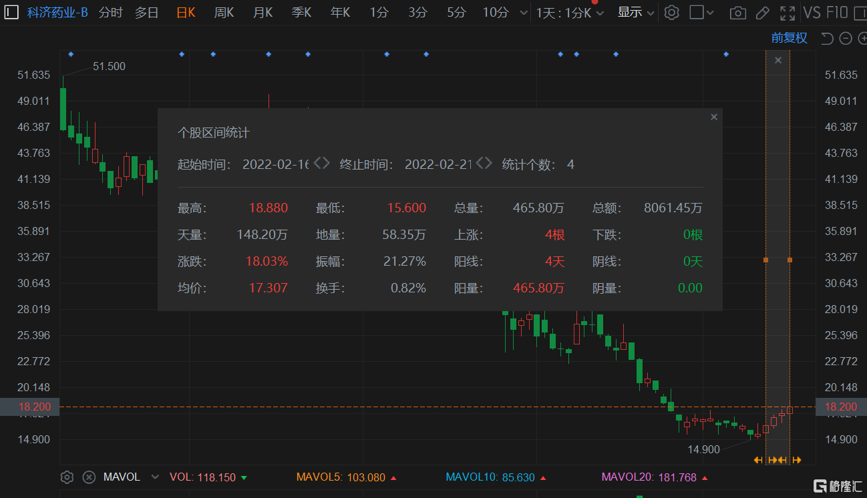Click the 均价 17.307 value
The height and width of the screenshot is (498, 867).
click(x=269, y=288)
